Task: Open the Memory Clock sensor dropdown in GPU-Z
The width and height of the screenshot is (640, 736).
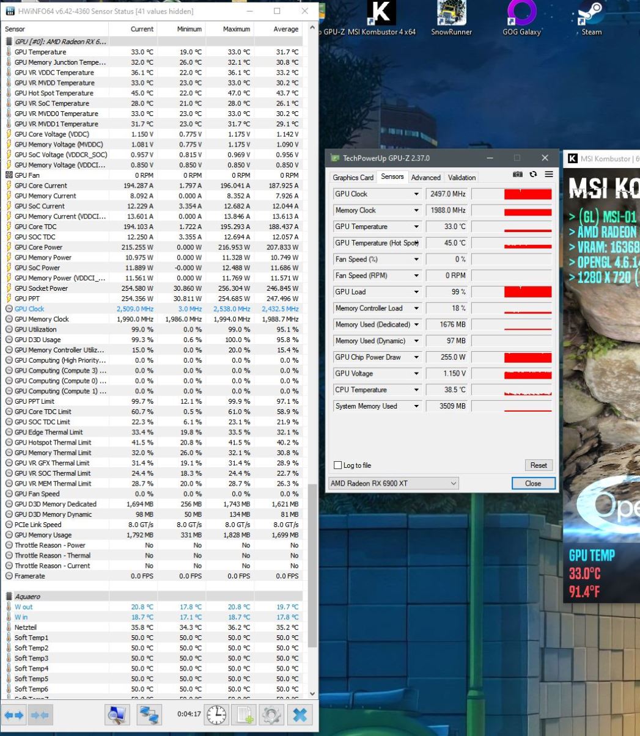Action: (417, 211)
